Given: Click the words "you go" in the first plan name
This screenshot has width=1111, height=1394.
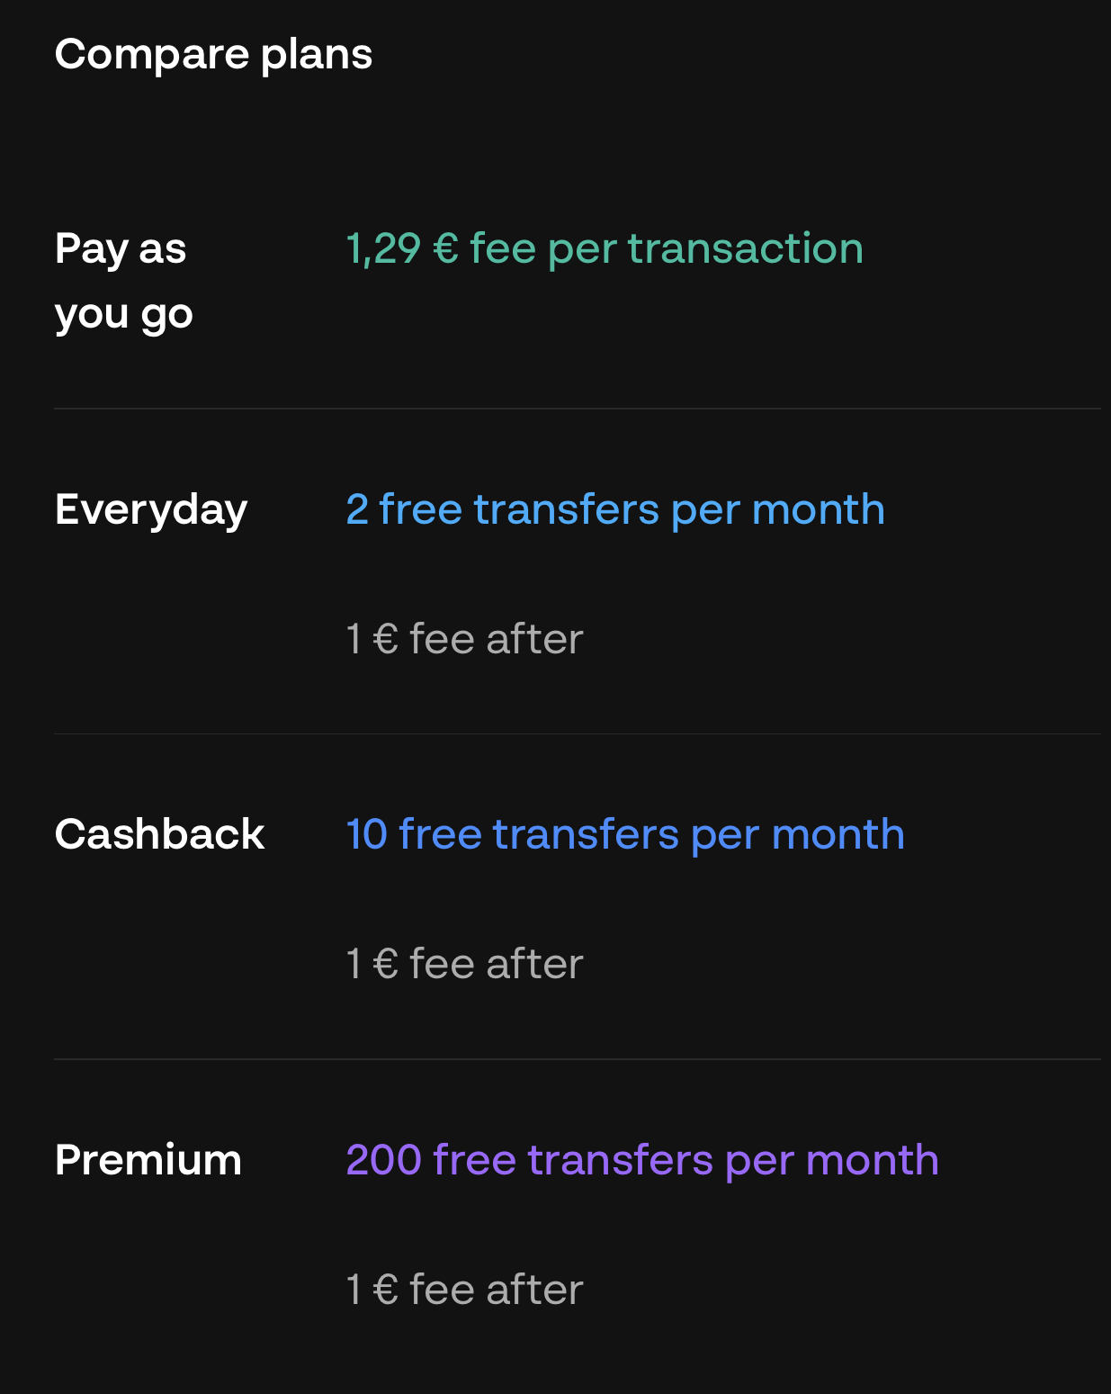Looking at the screenshot, I should coord(123,315).
